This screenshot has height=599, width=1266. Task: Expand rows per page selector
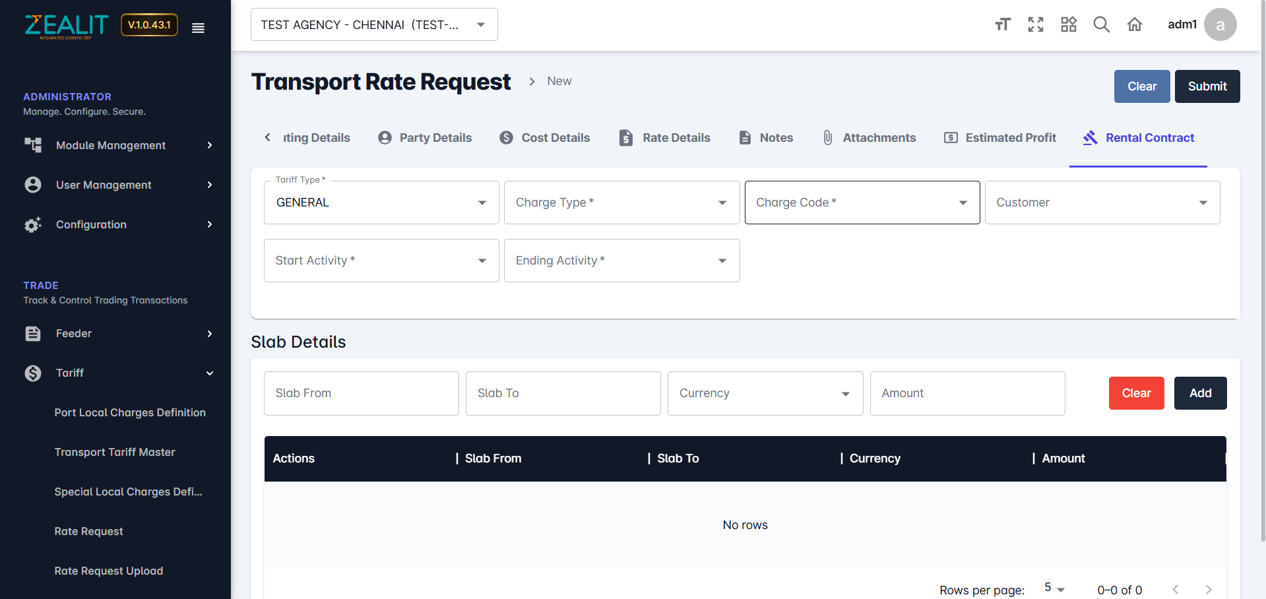pos(1054,588)
